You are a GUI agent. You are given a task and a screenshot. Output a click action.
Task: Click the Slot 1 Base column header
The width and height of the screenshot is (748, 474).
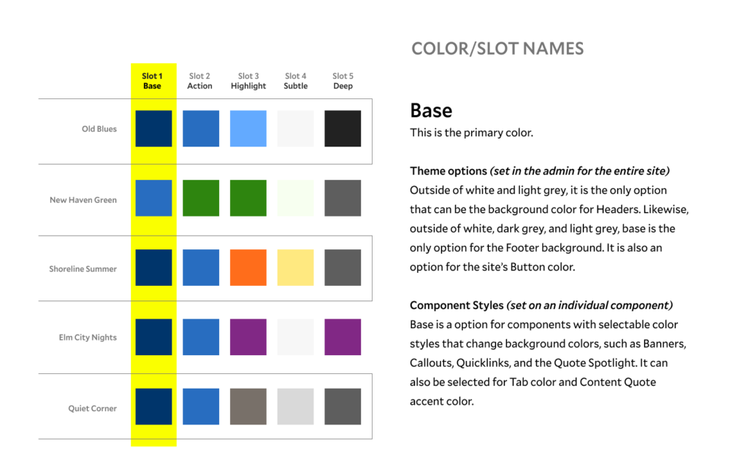point(152,81)
